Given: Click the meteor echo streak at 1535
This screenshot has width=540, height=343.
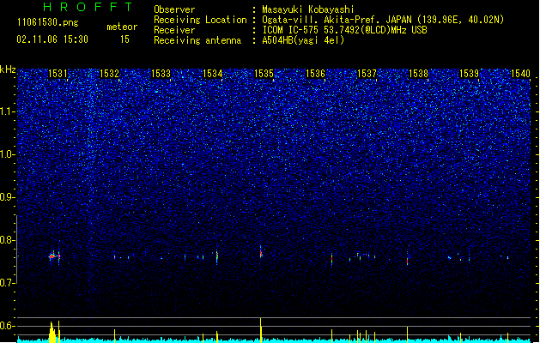Looking at the screenshot, I should click(x=261, y=252).
